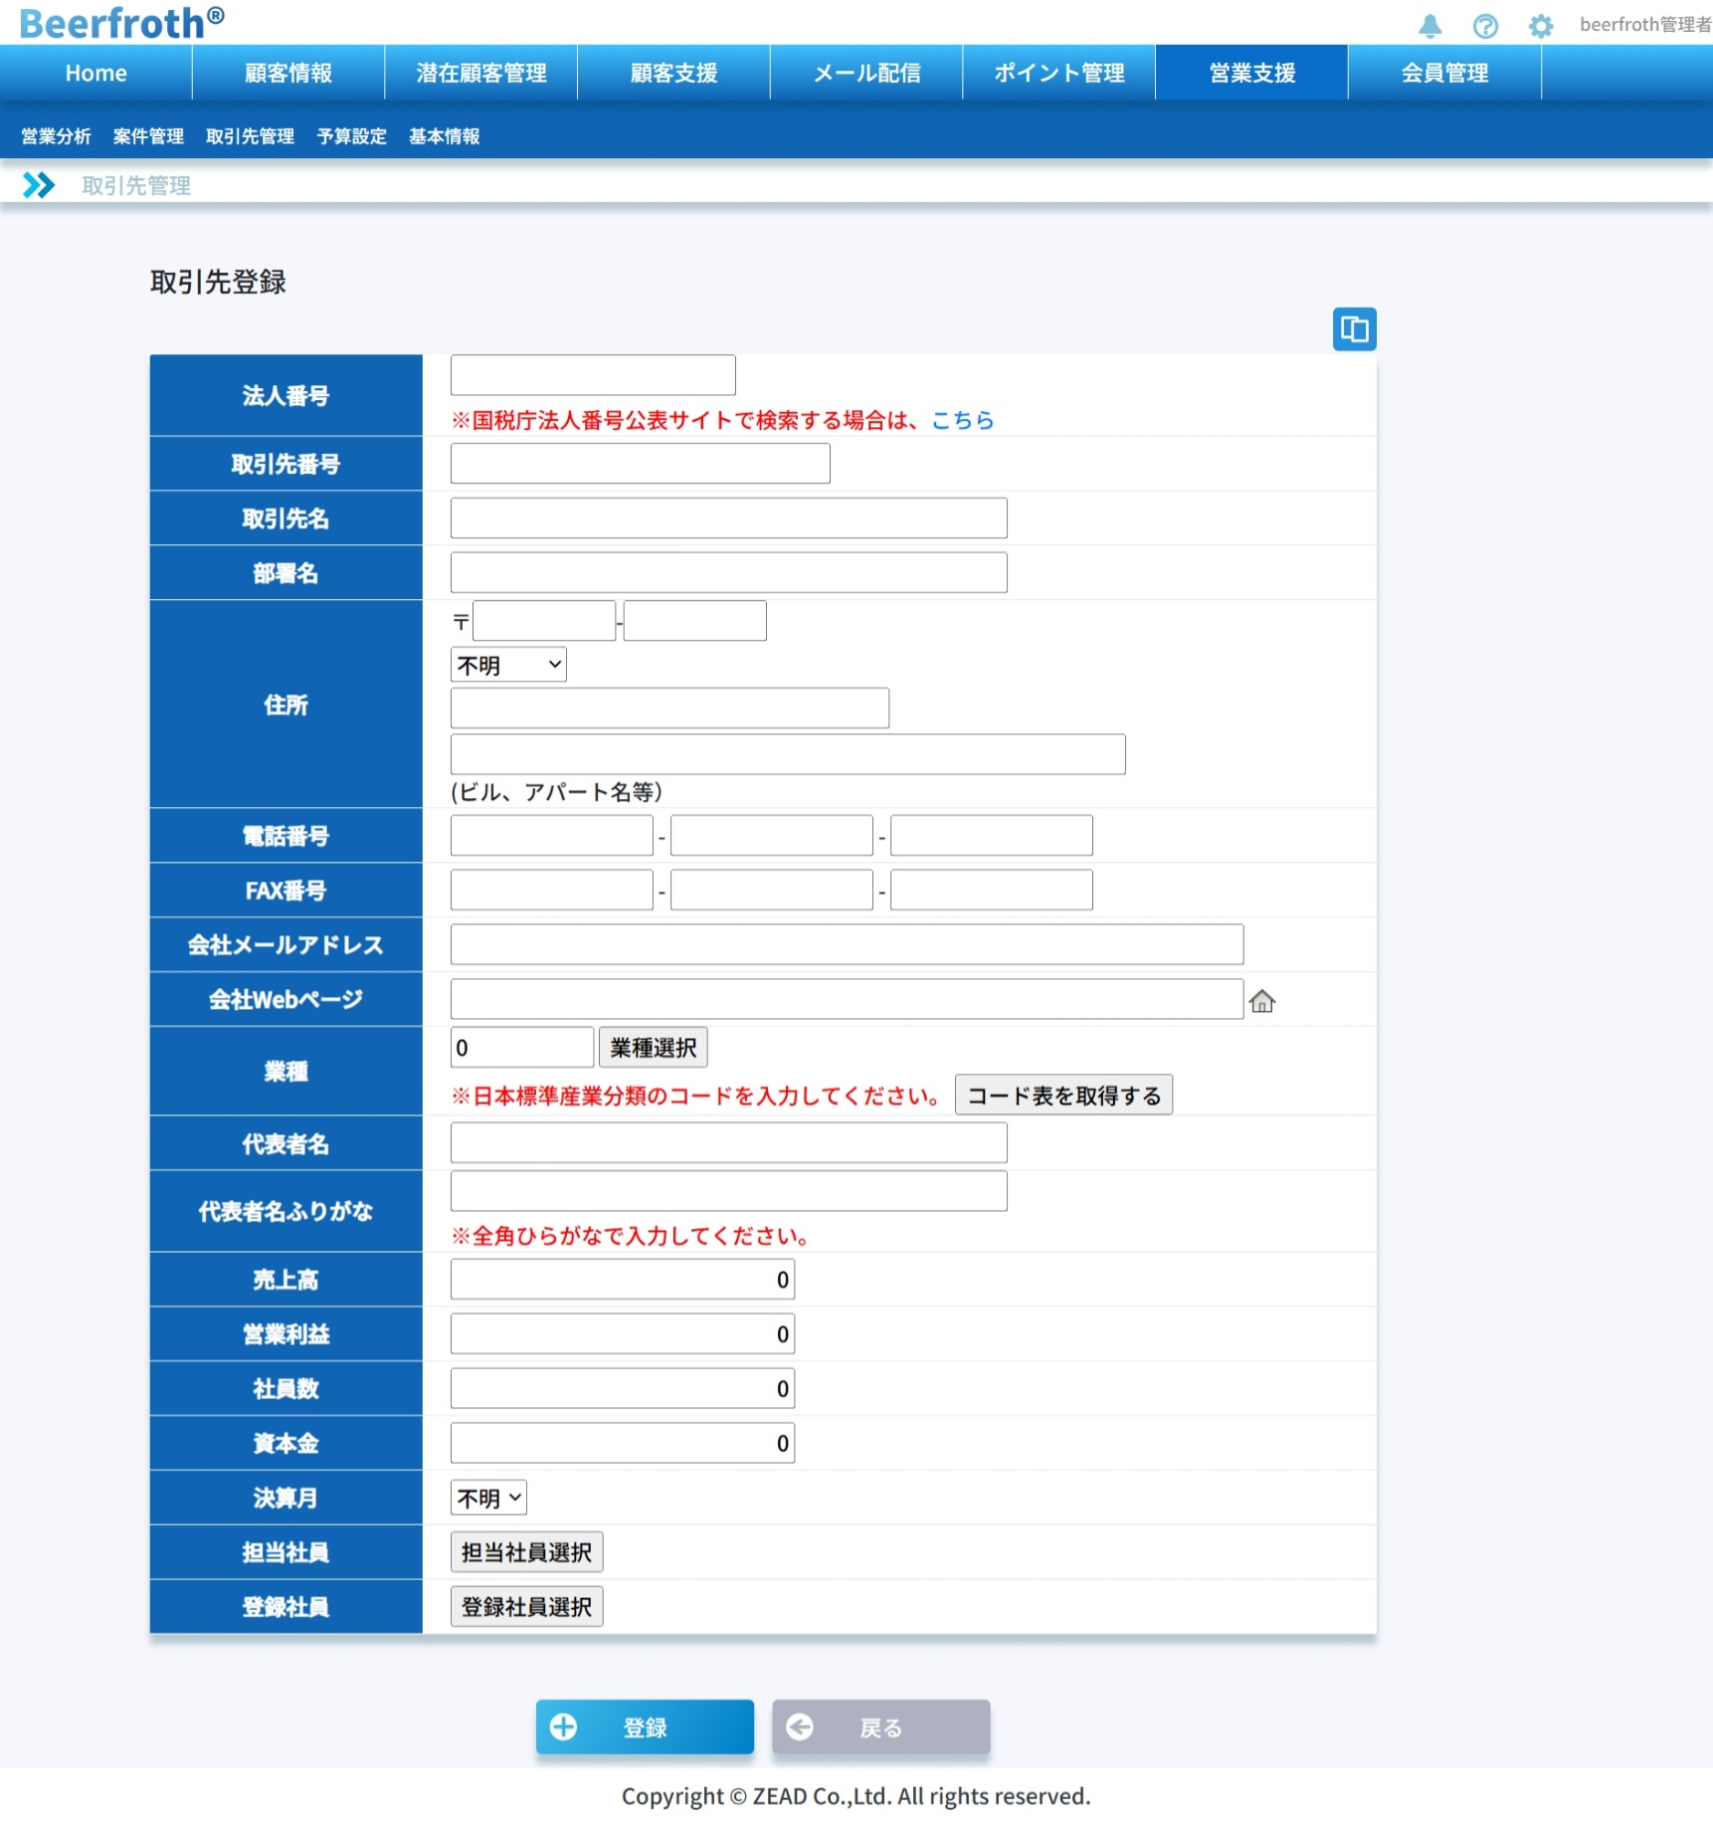Select the 顧客情報 menu tab

(x=288, y=73)
